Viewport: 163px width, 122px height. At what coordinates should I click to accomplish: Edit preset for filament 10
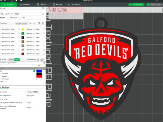44,45
